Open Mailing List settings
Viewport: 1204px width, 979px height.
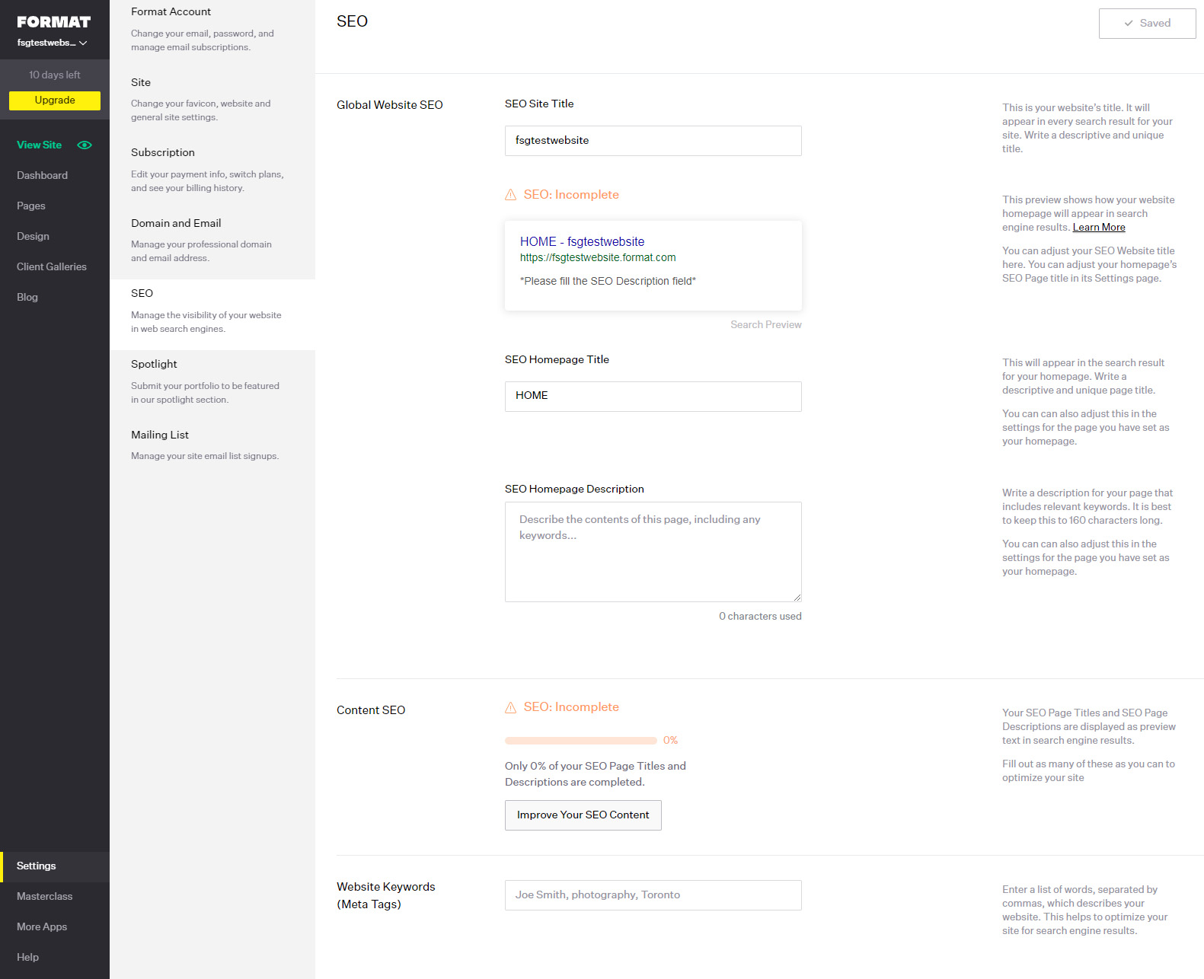tap(212, 445)
